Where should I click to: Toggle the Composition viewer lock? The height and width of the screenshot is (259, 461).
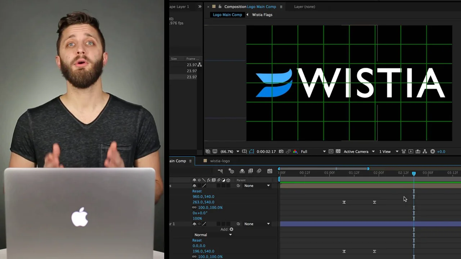pos(220,6)
